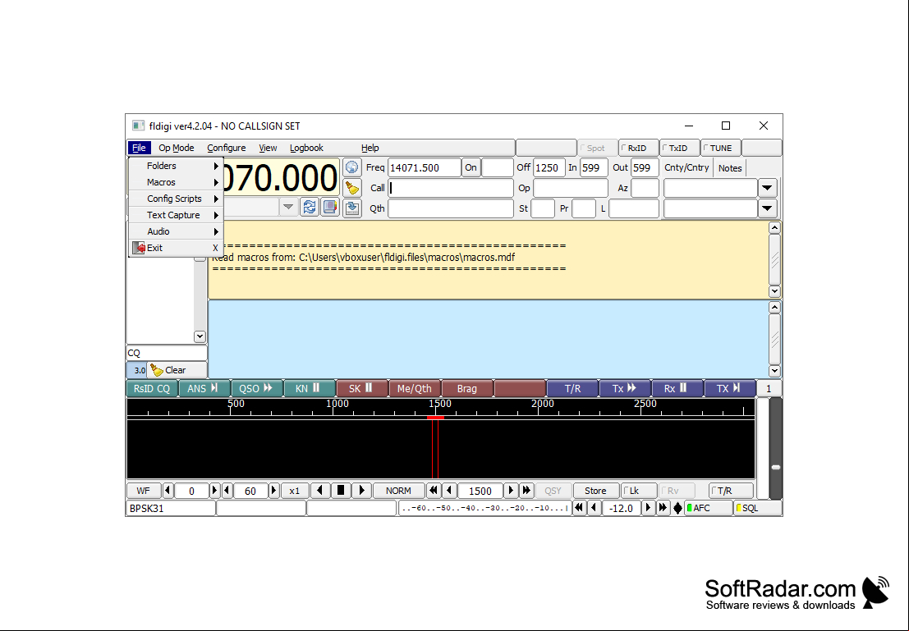Toggle the TUNE button
The width and height of the screenshot is (909, 631).
pos(721,148)
